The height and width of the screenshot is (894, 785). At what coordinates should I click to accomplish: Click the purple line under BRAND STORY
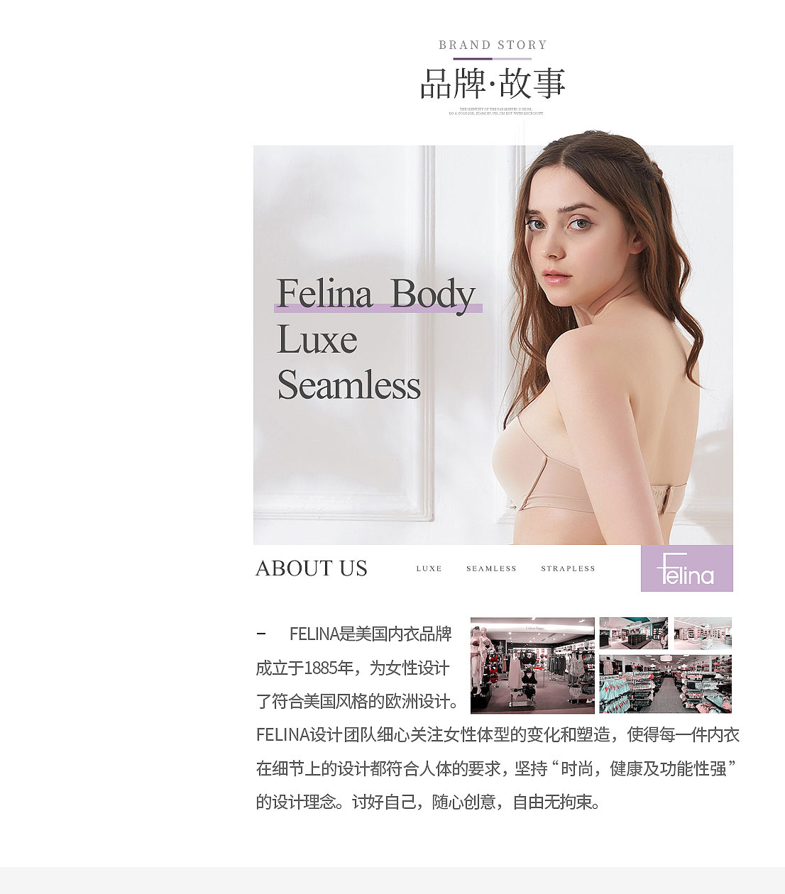[491, 58]
